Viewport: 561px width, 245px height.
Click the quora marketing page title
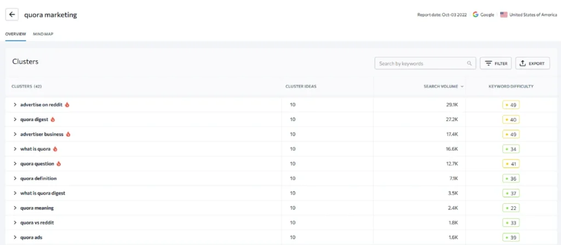(x=50, y=15)
